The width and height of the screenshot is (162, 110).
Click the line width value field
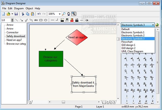(x=6, y=20)
